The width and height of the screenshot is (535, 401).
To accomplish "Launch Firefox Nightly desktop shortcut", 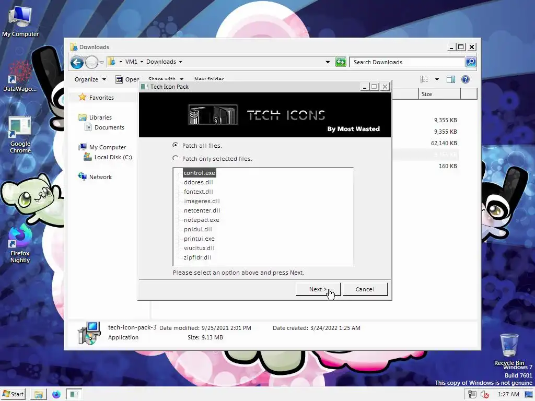I will tap(20, 243).
